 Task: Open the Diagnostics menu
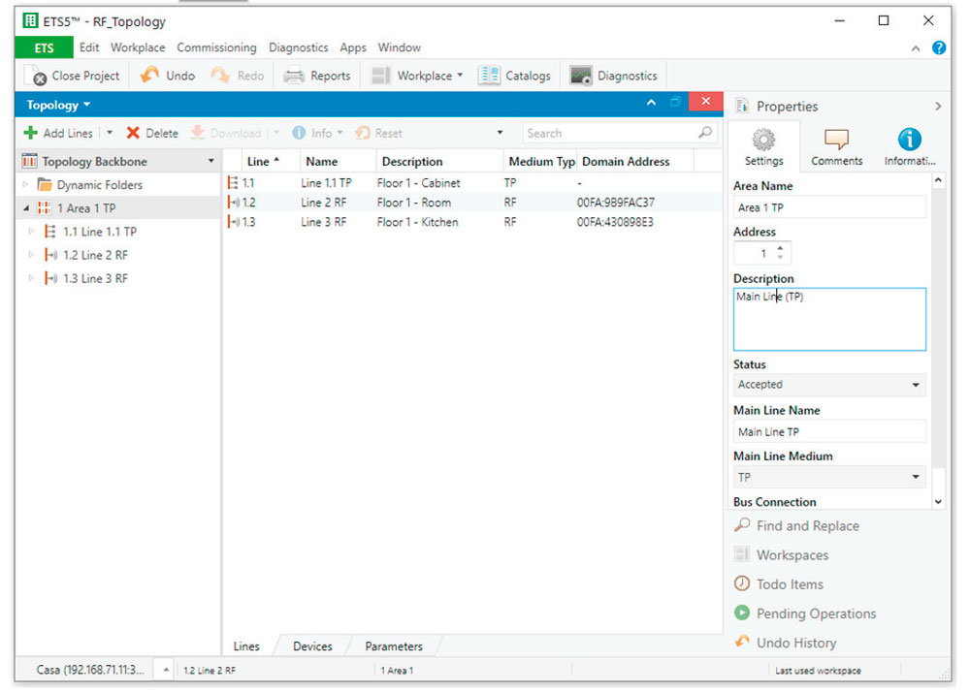pyautogui.click(x=298, y=47)
